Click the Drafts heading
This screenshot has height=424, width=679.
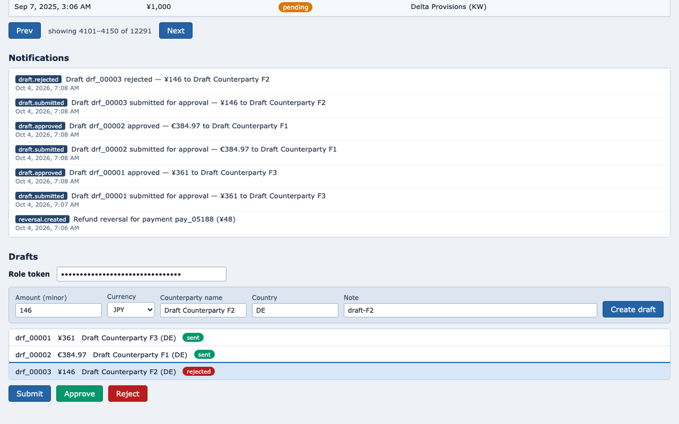(23, 257)
